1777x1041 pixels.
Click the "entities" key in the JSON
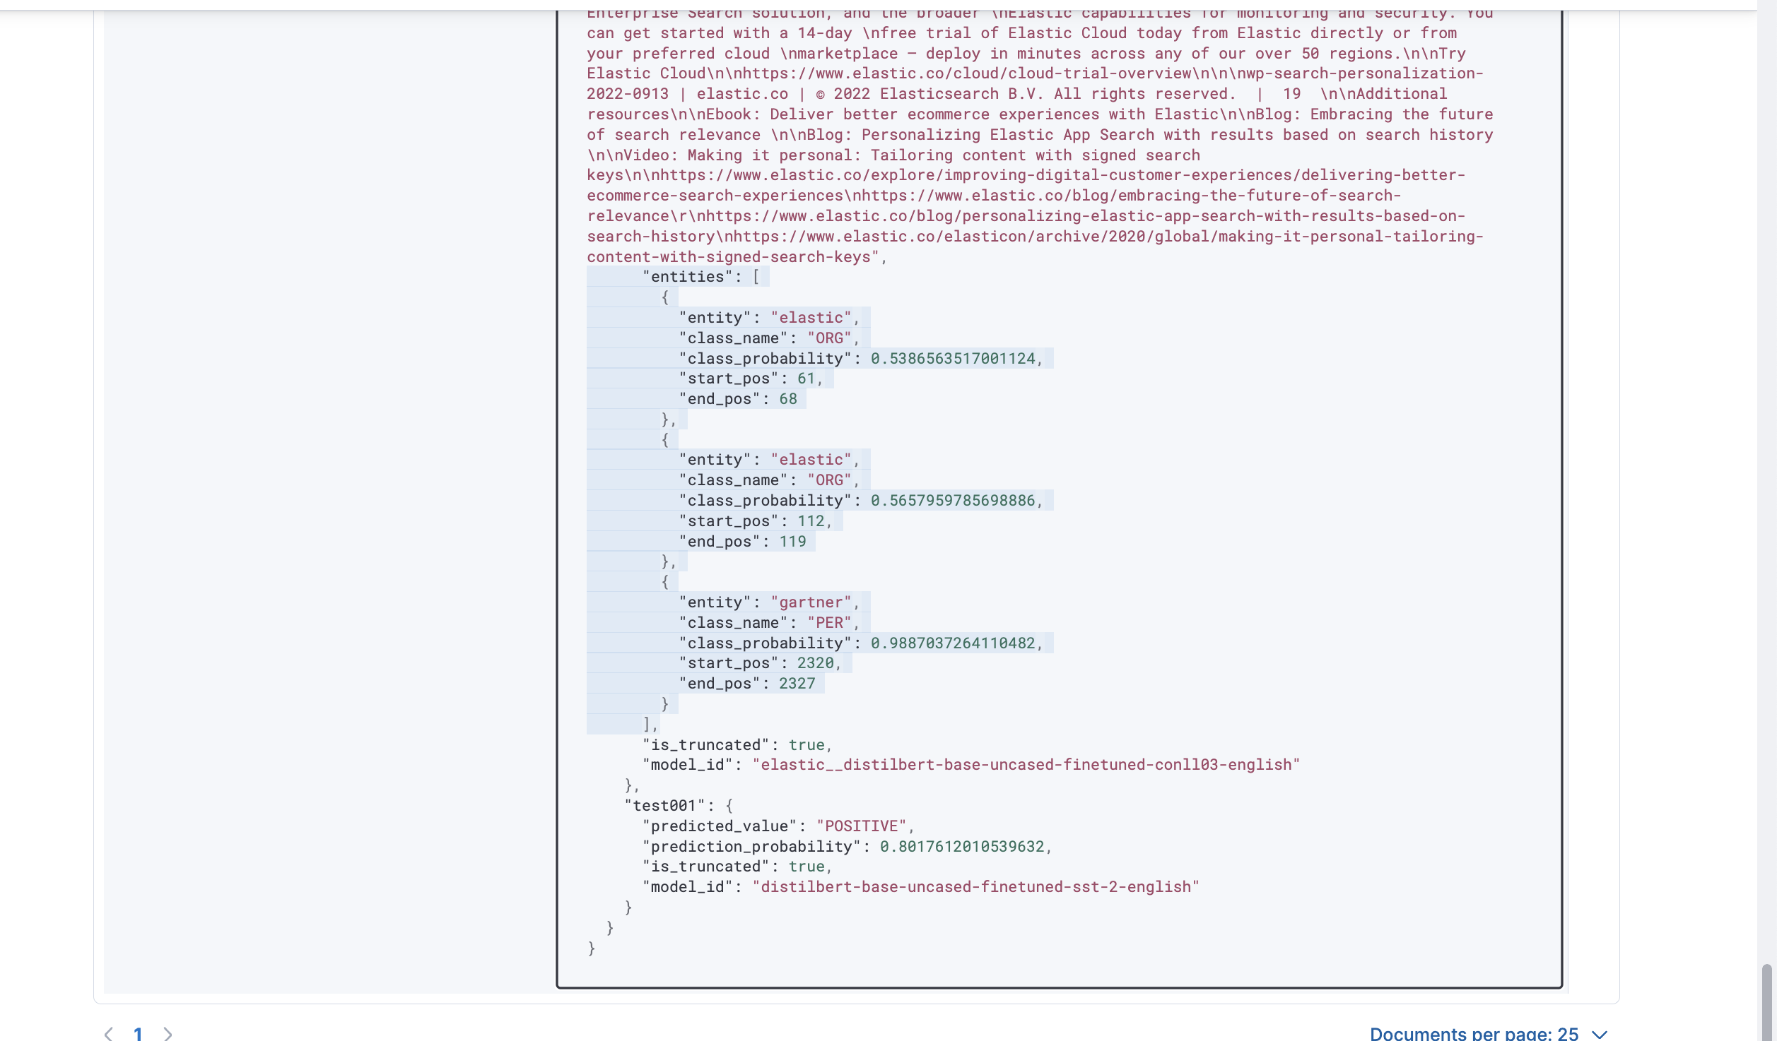[x=687, y=277]
